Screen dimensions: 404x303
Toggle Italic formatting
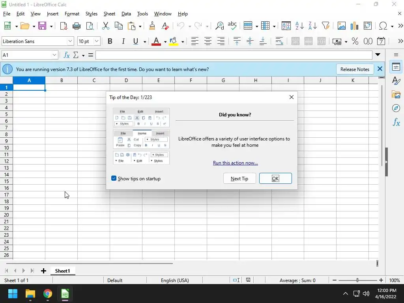point(123,41)
